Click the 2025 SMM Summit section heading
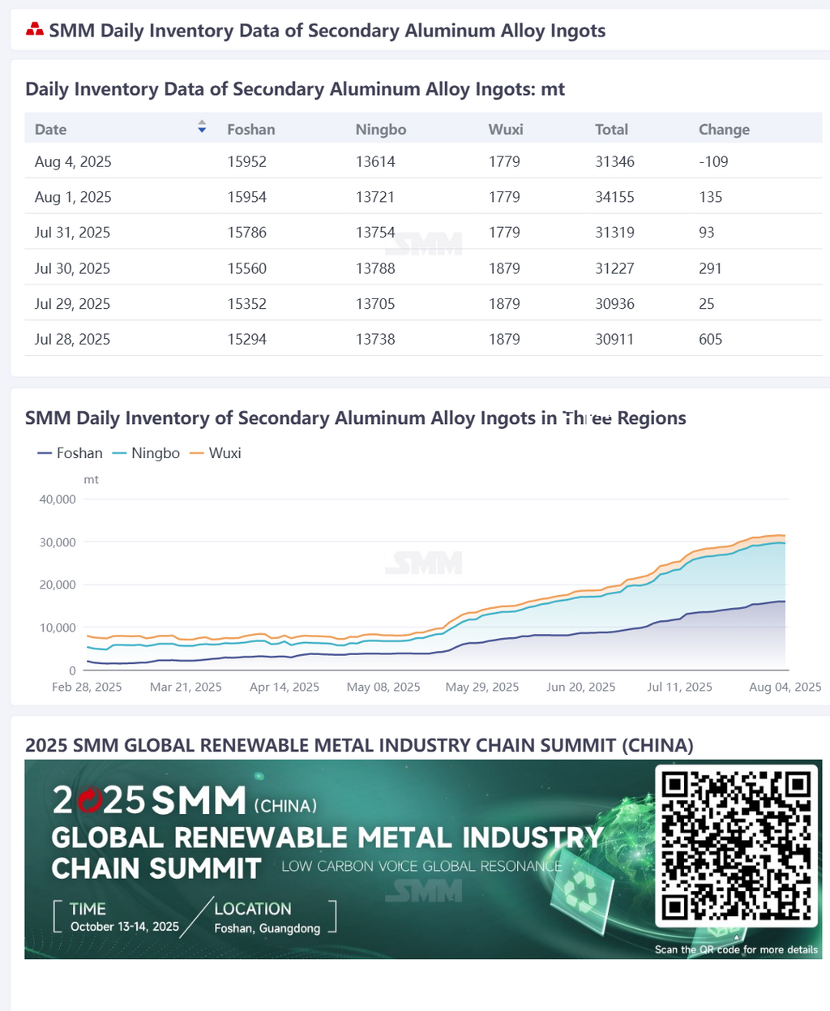The image size is (830, 1011). tap(359, 745)
